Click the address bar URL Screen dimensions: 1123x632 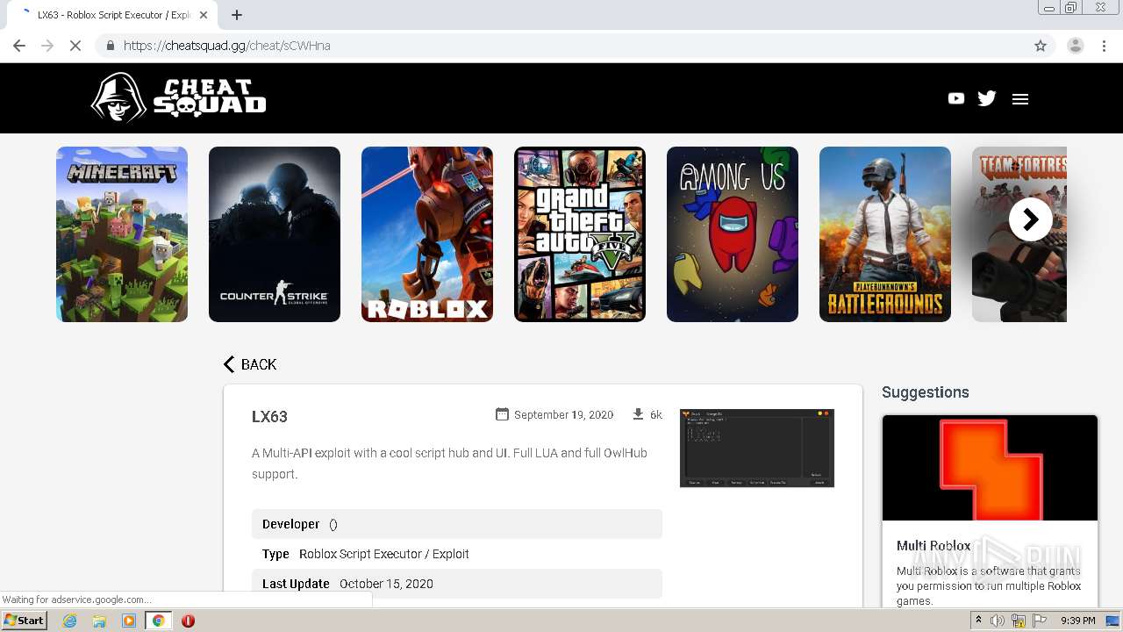coord(227,46)
